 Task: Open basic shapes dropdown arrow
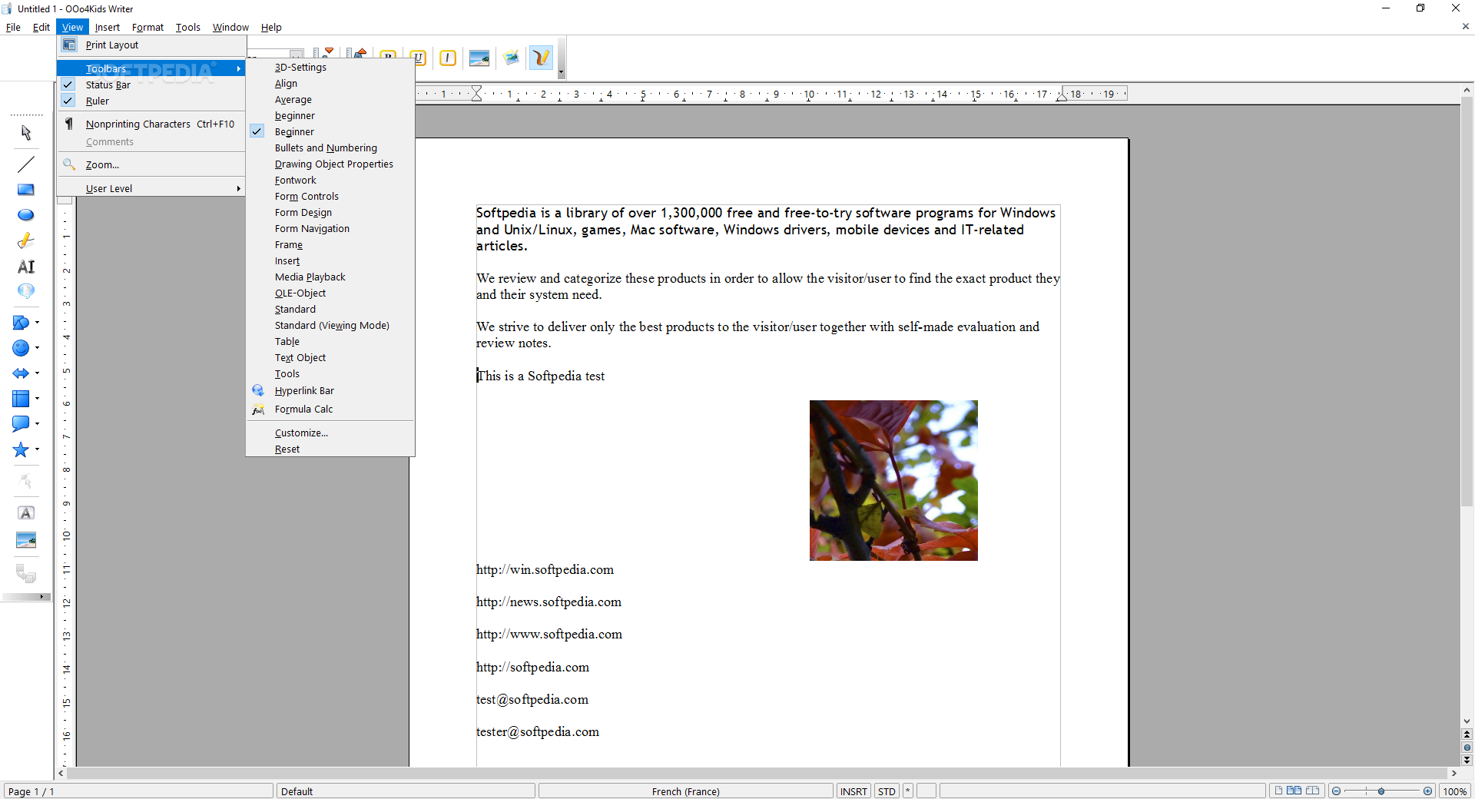(x=37, y=323)
